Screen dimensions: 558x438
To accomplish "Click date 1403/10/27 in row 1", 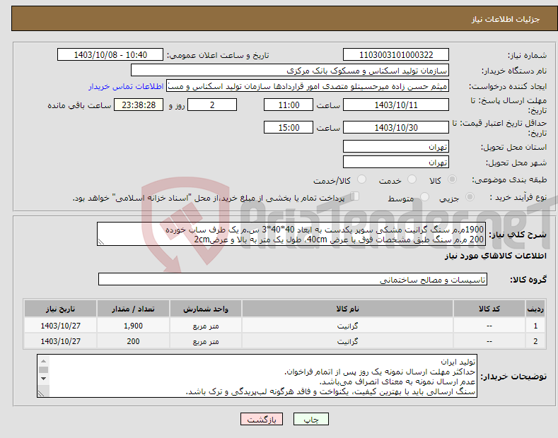I will click(61, 326).
